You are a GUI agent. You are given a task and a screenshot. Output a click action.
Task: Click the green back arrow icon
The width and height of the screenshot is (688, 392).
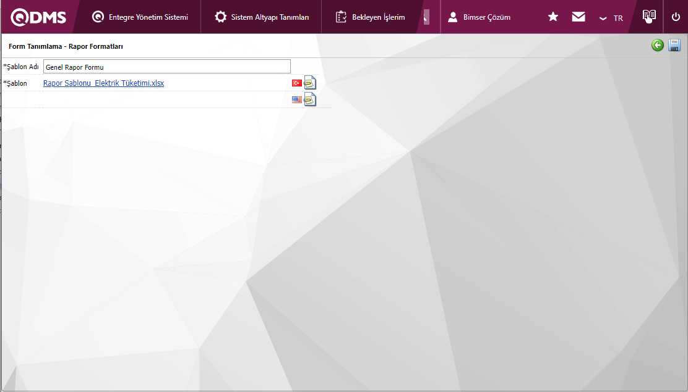(657, 45)
